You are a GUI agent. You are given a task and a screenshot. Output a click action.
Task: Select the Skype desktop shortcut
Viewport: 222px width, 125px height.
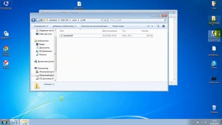[x=214, y=65]
